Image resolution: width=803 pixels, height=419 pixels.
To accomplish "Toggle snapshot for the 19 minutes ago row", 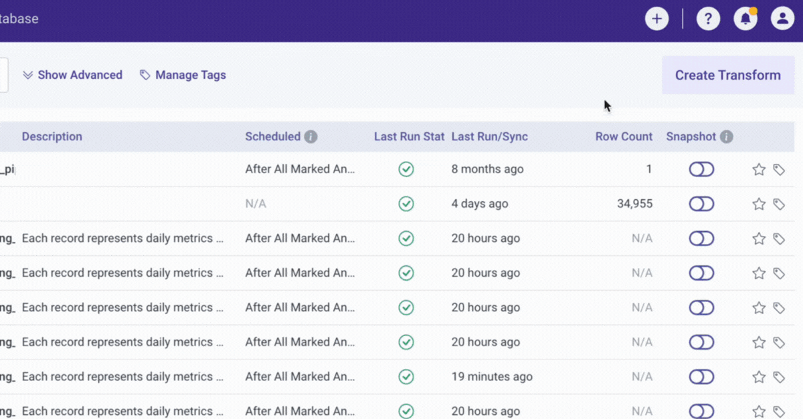I will pos(701,377).
